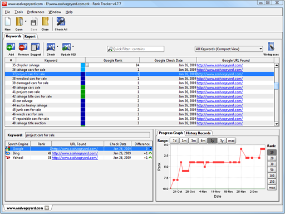Set graph rank scale to 50

point(272,170)
